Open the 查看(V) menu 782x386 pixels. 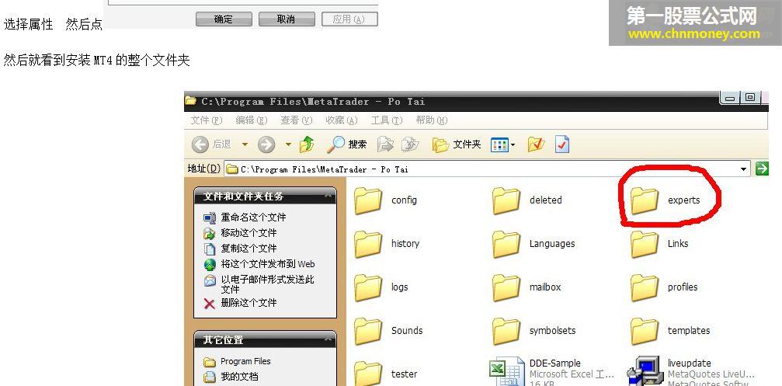[296, 120]
